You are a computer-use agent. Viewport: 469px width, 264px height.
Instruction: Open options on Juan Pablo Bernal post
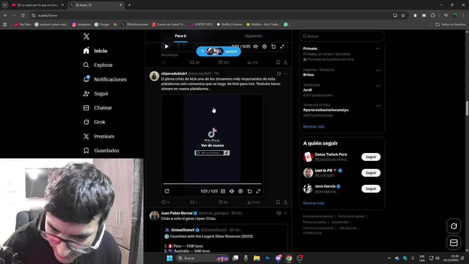click(x=285, y=213)
